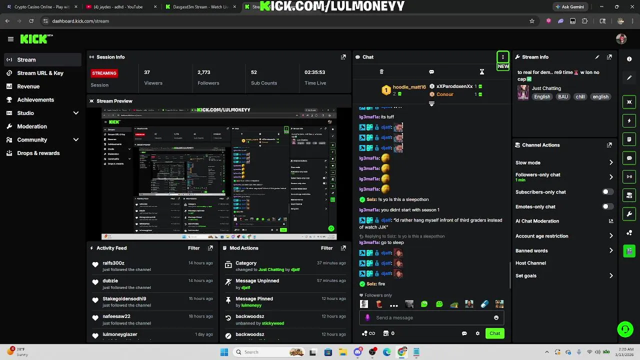Screen dimensions: 640x360
Task: Click the green Chat send button
Action: coord(494,333)
